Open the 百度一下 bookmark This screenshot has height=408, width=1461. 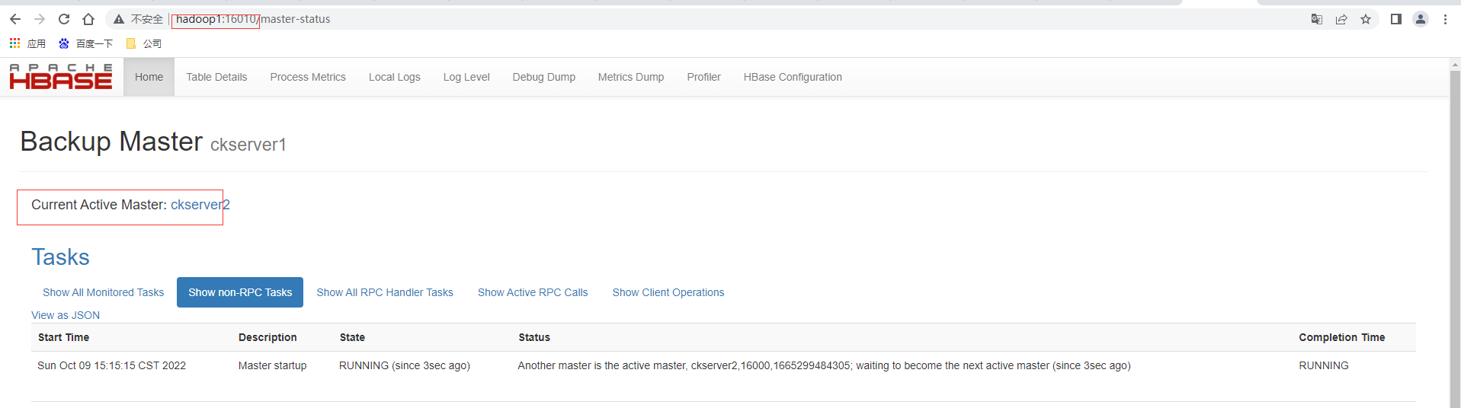tap(85, 43)
